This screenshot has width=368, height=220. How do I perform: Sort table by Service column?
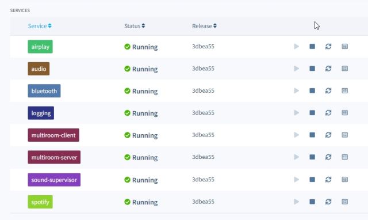pyautogui.click(x=40, y=26)
